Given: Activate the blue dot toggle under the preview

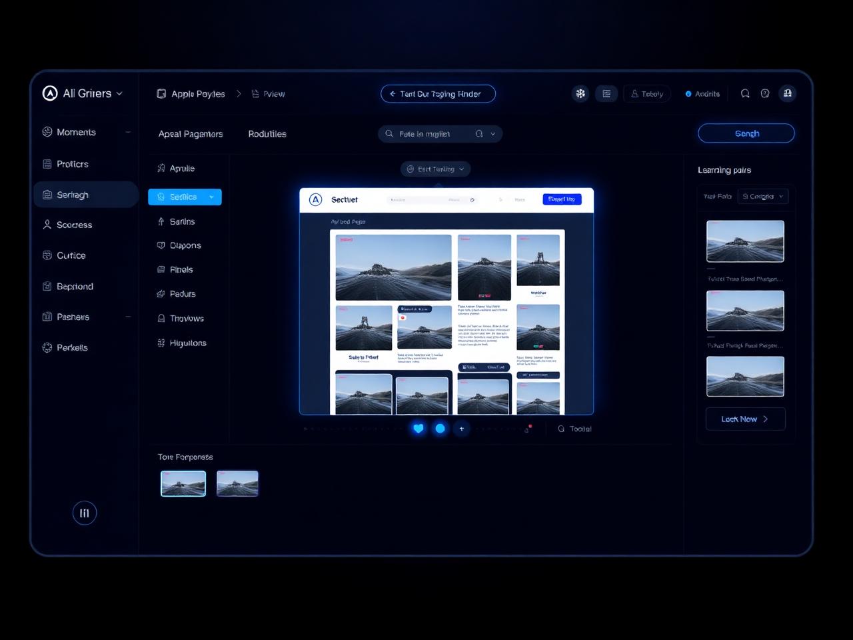Looking at the screenshot, I should click(x=440, y=429).
